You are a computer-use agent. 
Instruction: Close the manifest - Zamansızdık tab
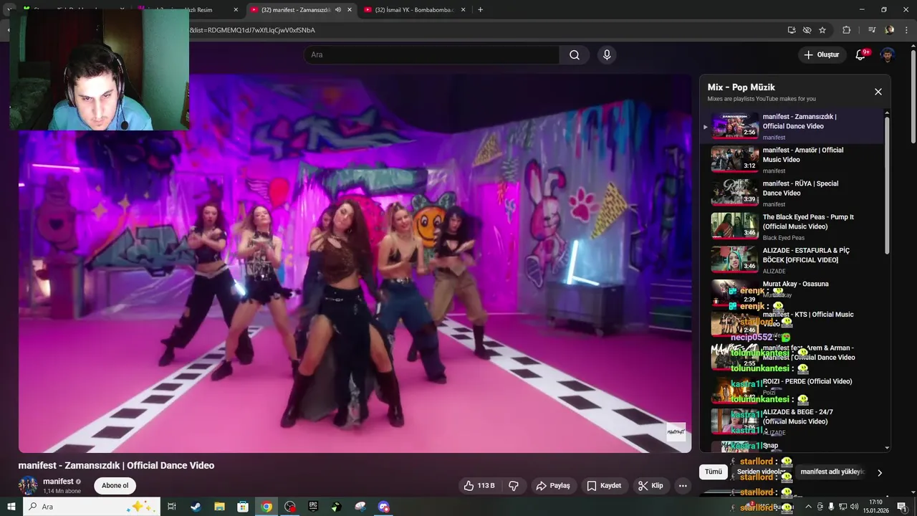pos(350,10)
